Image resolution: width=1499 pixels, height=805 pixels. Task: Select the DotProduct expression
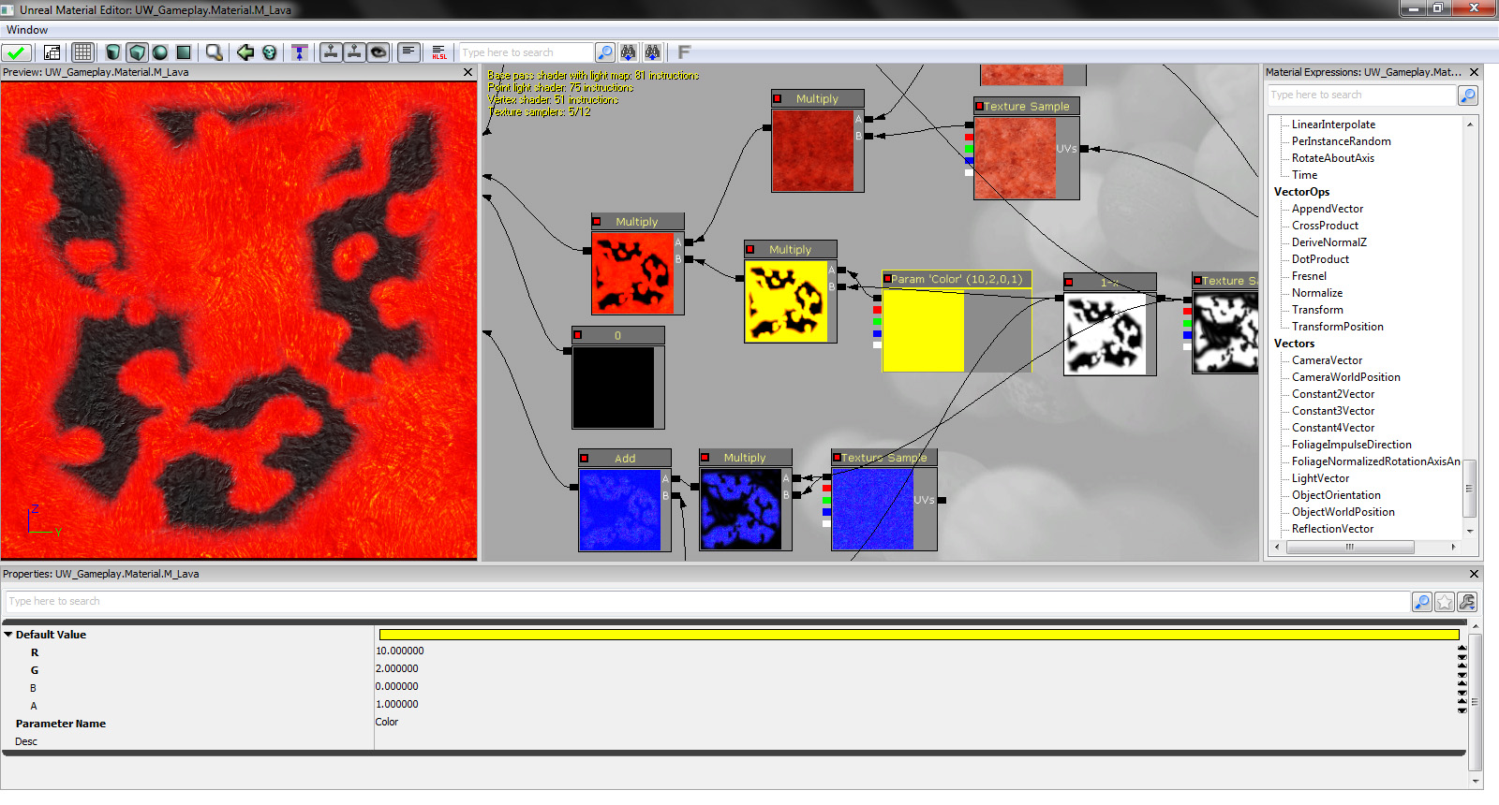coord(1320,259)
